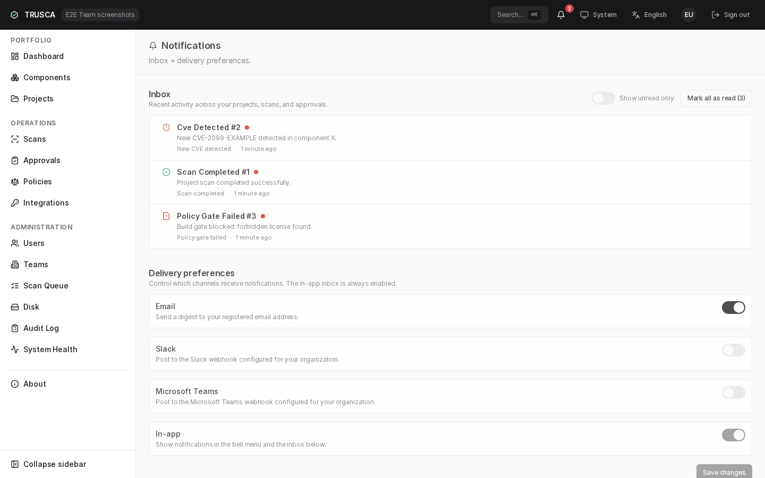Viewport: 765px width, 478px height.
Task: Navigate to Audit Log
Action: click(67, 328)
